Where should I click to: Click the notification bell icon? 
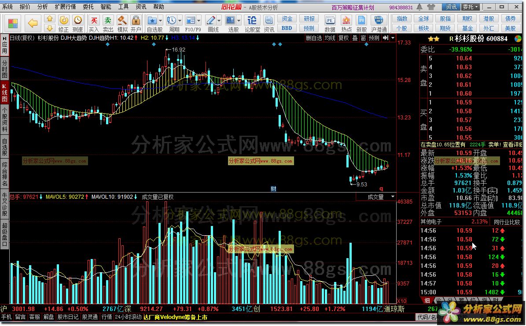pyautogui.click(x=419, y=7)
